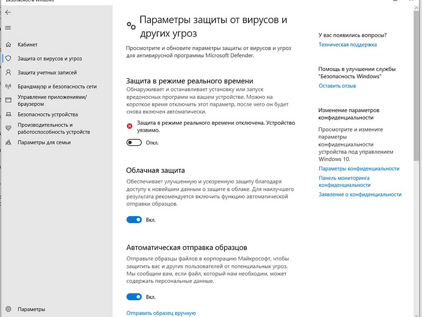Click the family icon for family options
This screenshot has height=317, width=422.
[8, 142]
